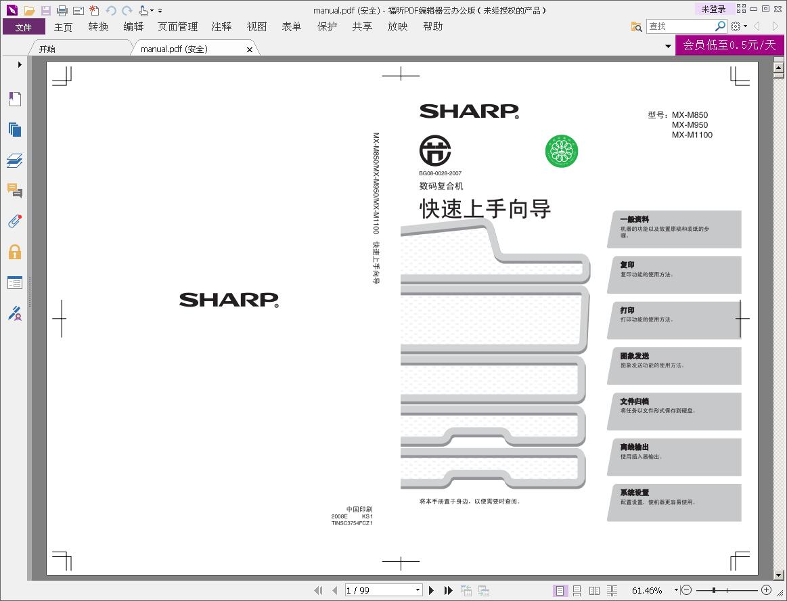787x601 pixels.
Task: Click the previous view icon in status bar
Action: (466, 590)
